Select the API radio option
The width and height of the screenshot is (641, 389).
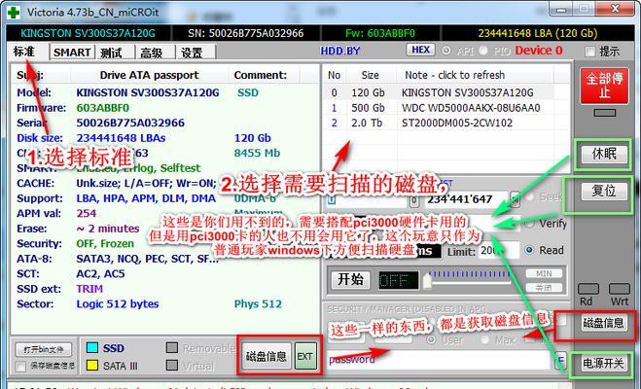pos(446,51)
